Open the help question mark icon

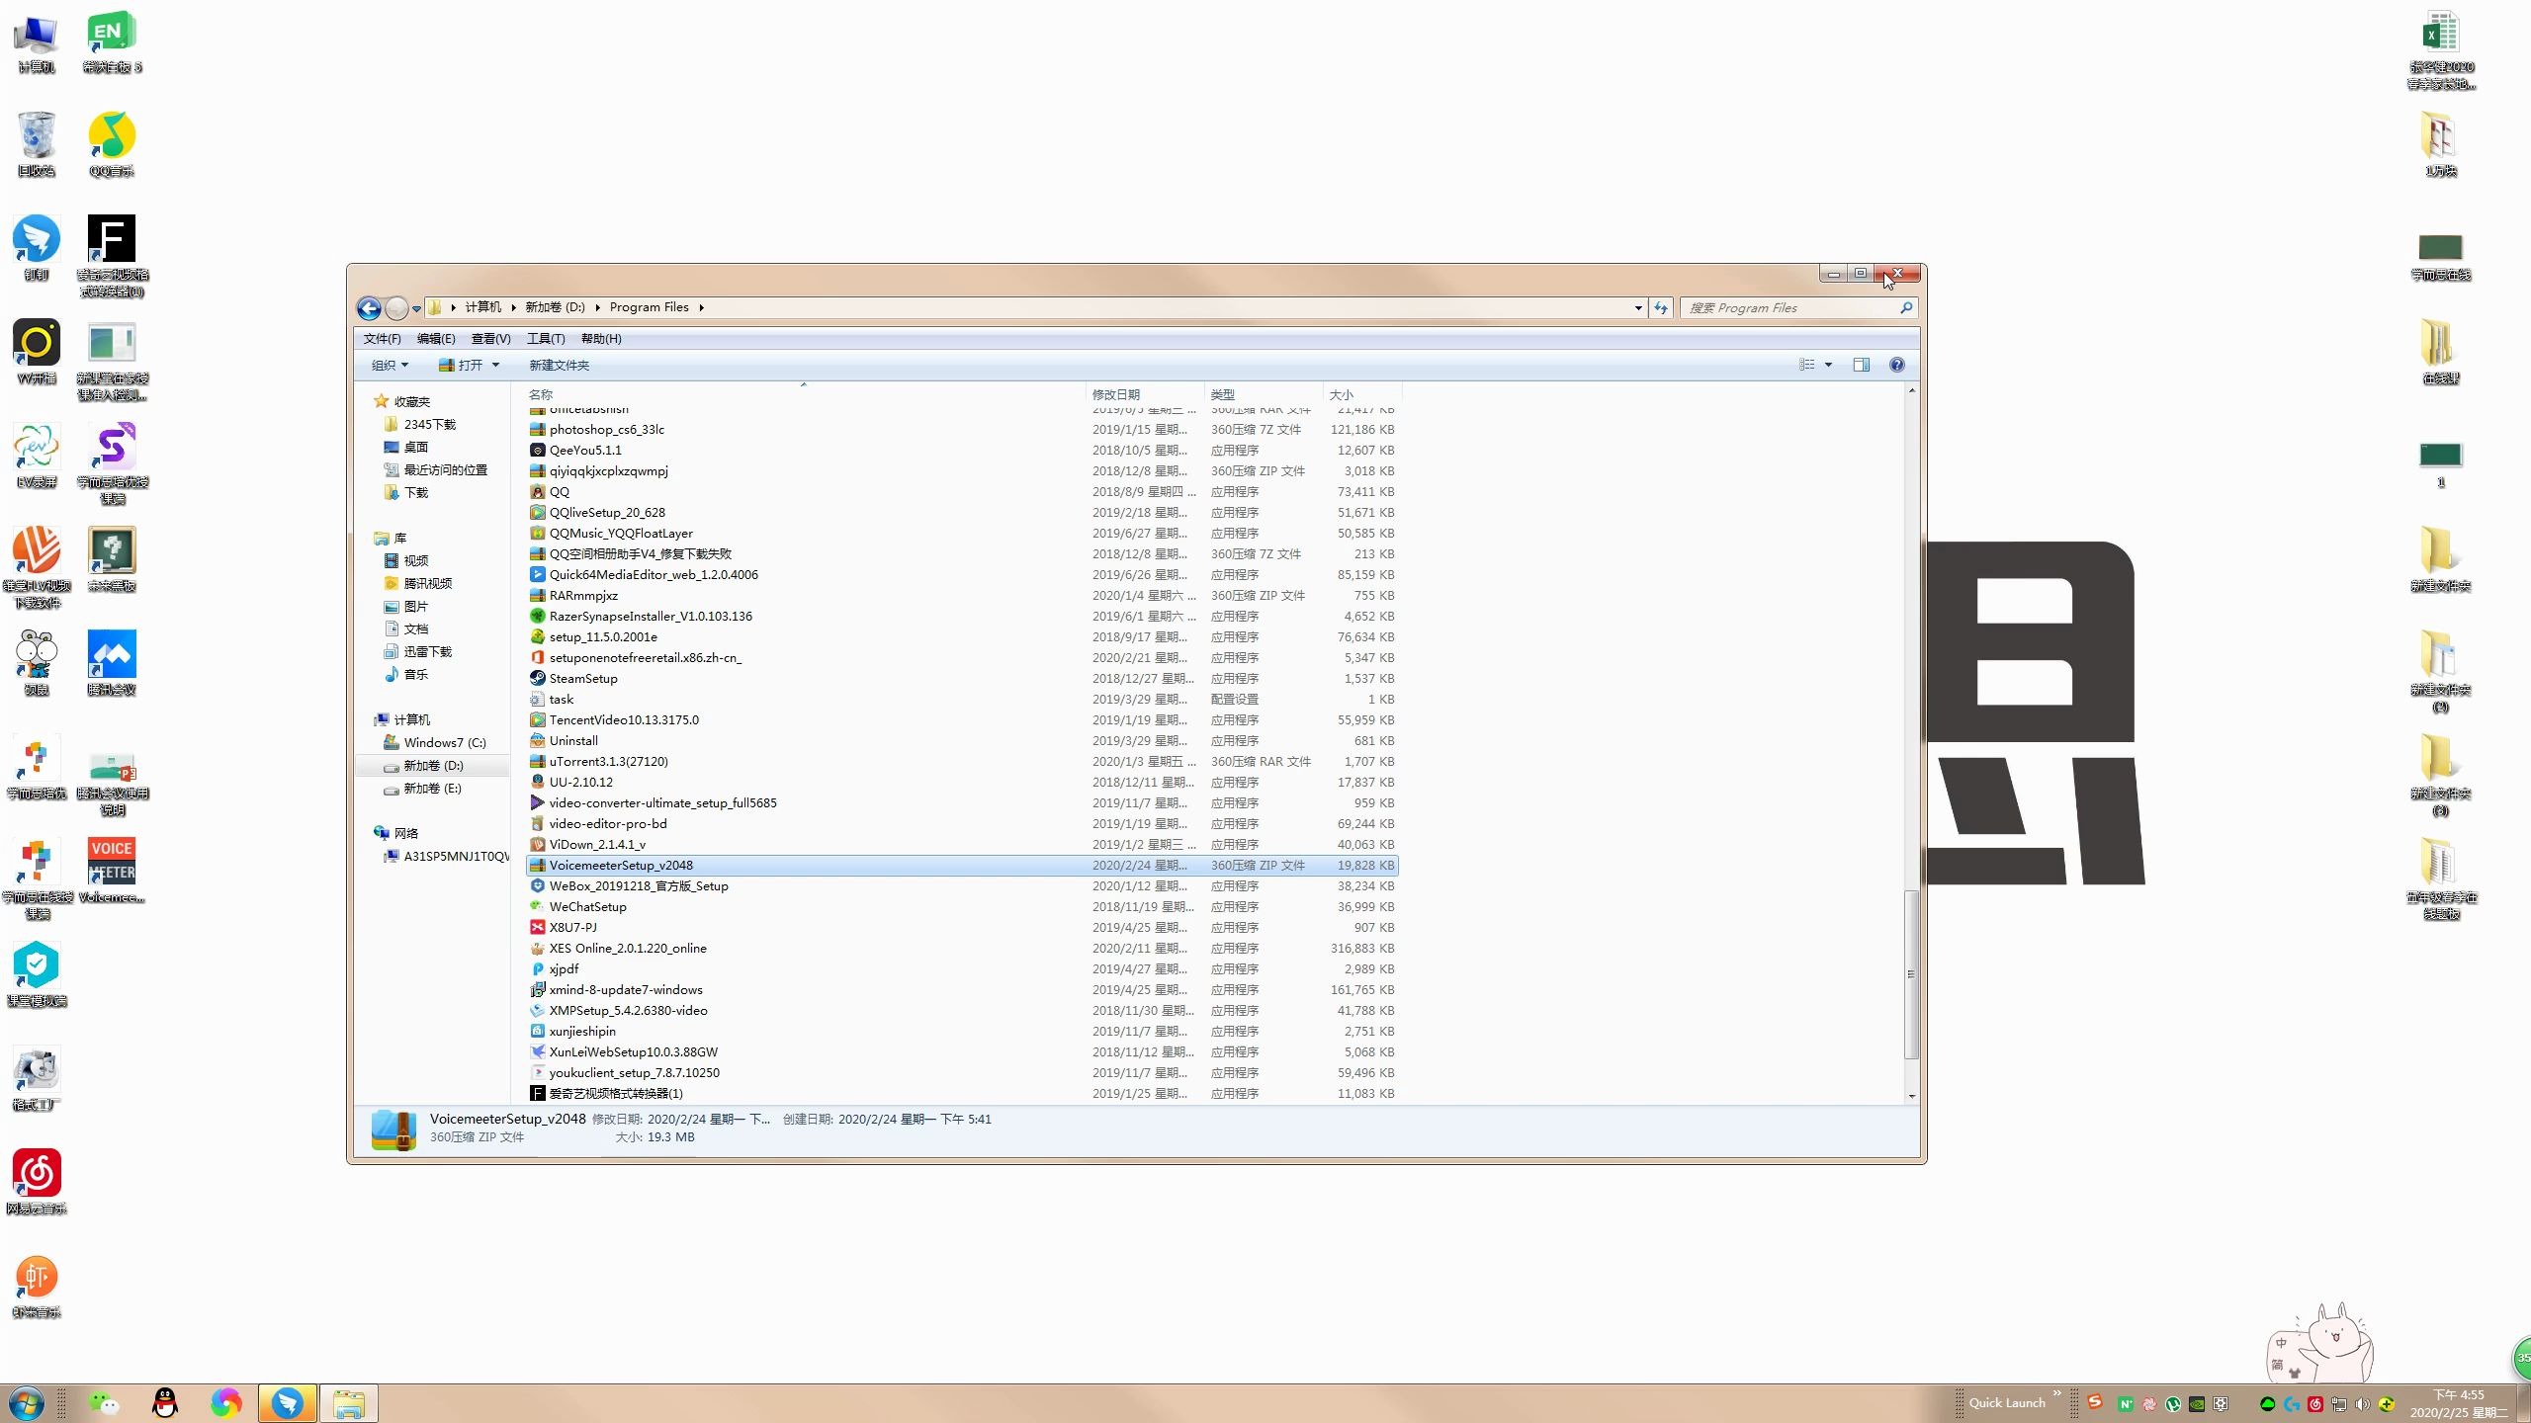click(1896, 365)
